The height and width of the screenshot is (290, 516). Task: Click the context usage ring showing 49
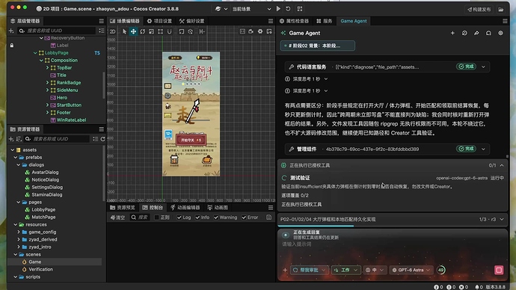pyautogui.click(x=441, y=271)
